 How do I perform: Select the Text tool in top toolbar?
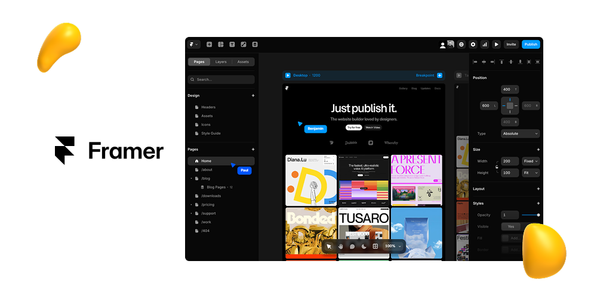tap(232, 45)
